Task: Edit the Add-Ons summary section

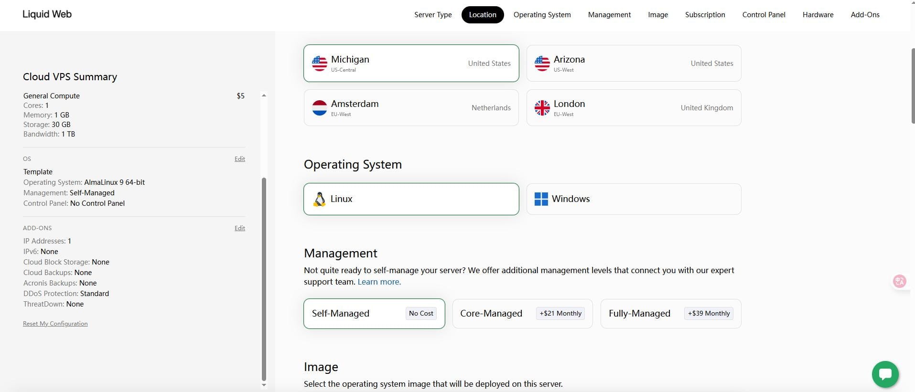Action: 240,228
